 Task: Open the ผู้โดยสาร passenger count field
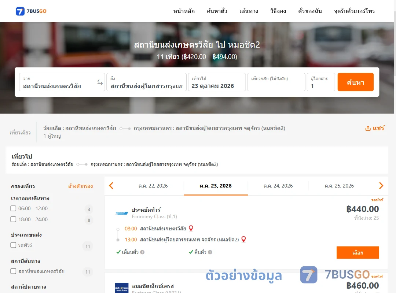point(321,82)
